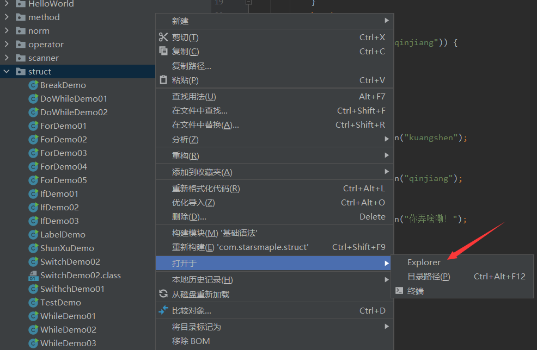Click the class icon of WhileDemo03

coord(33,343)
